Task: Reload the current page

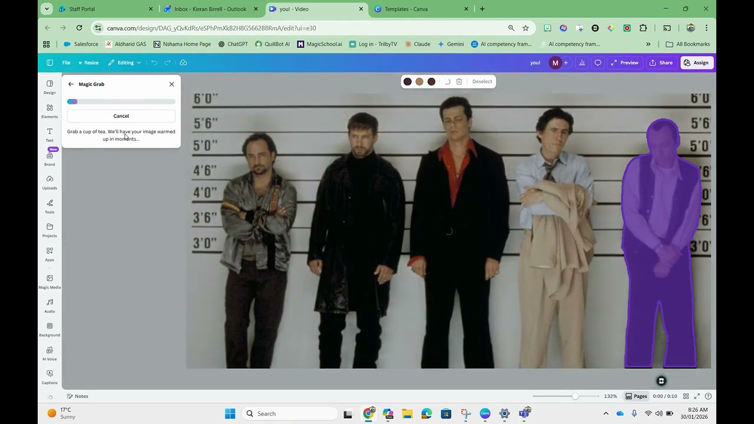Action: pyautogui.click(x=79, y=28)
